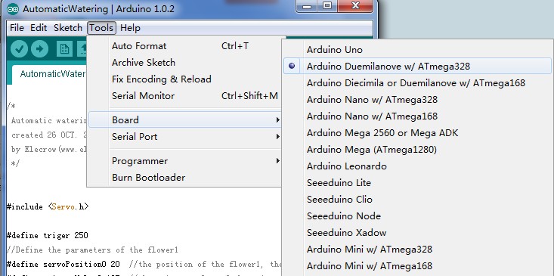The width and height of the screenshot is (554, 276).
Task: Click the Verify checkmark toolbar icon
Action: tap(19, 48)
